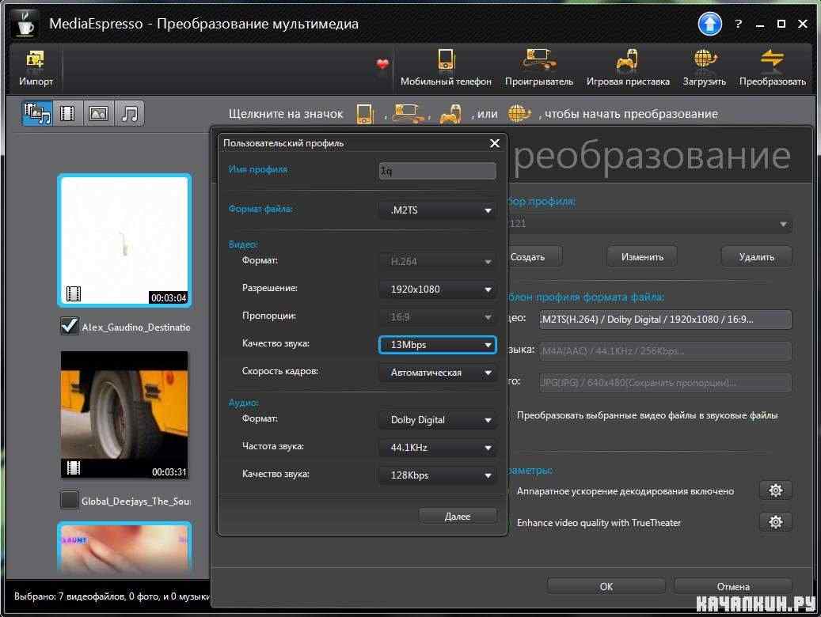
Task: Click the Отмена cancel button
Action: click(733, 586)
